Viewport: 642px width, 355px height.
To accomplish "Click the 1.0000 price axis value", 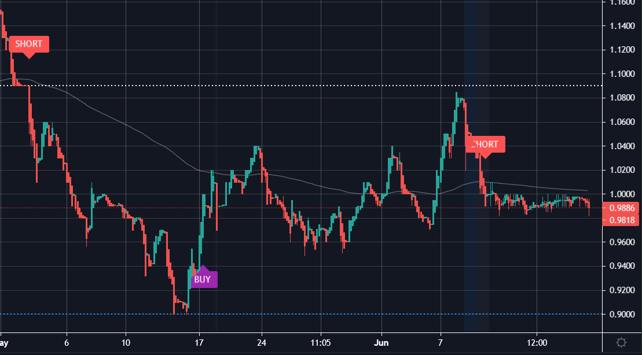I will (622, 195).
